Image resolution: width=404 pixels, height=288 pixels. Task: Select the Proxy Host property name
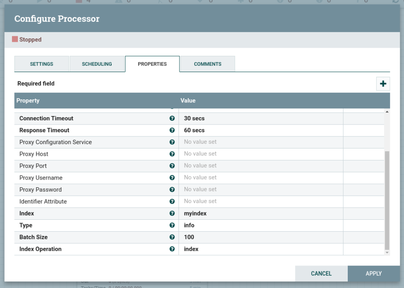coord(34,154)
